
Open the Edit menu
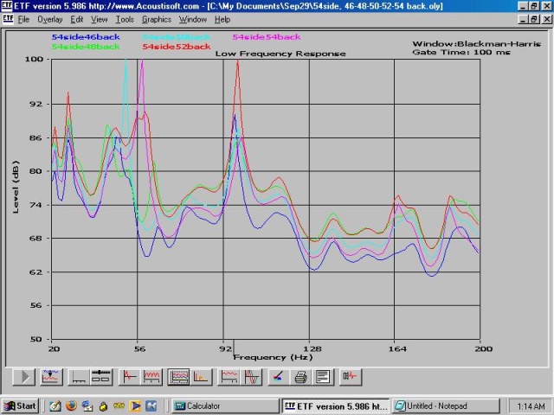(77, 19)
